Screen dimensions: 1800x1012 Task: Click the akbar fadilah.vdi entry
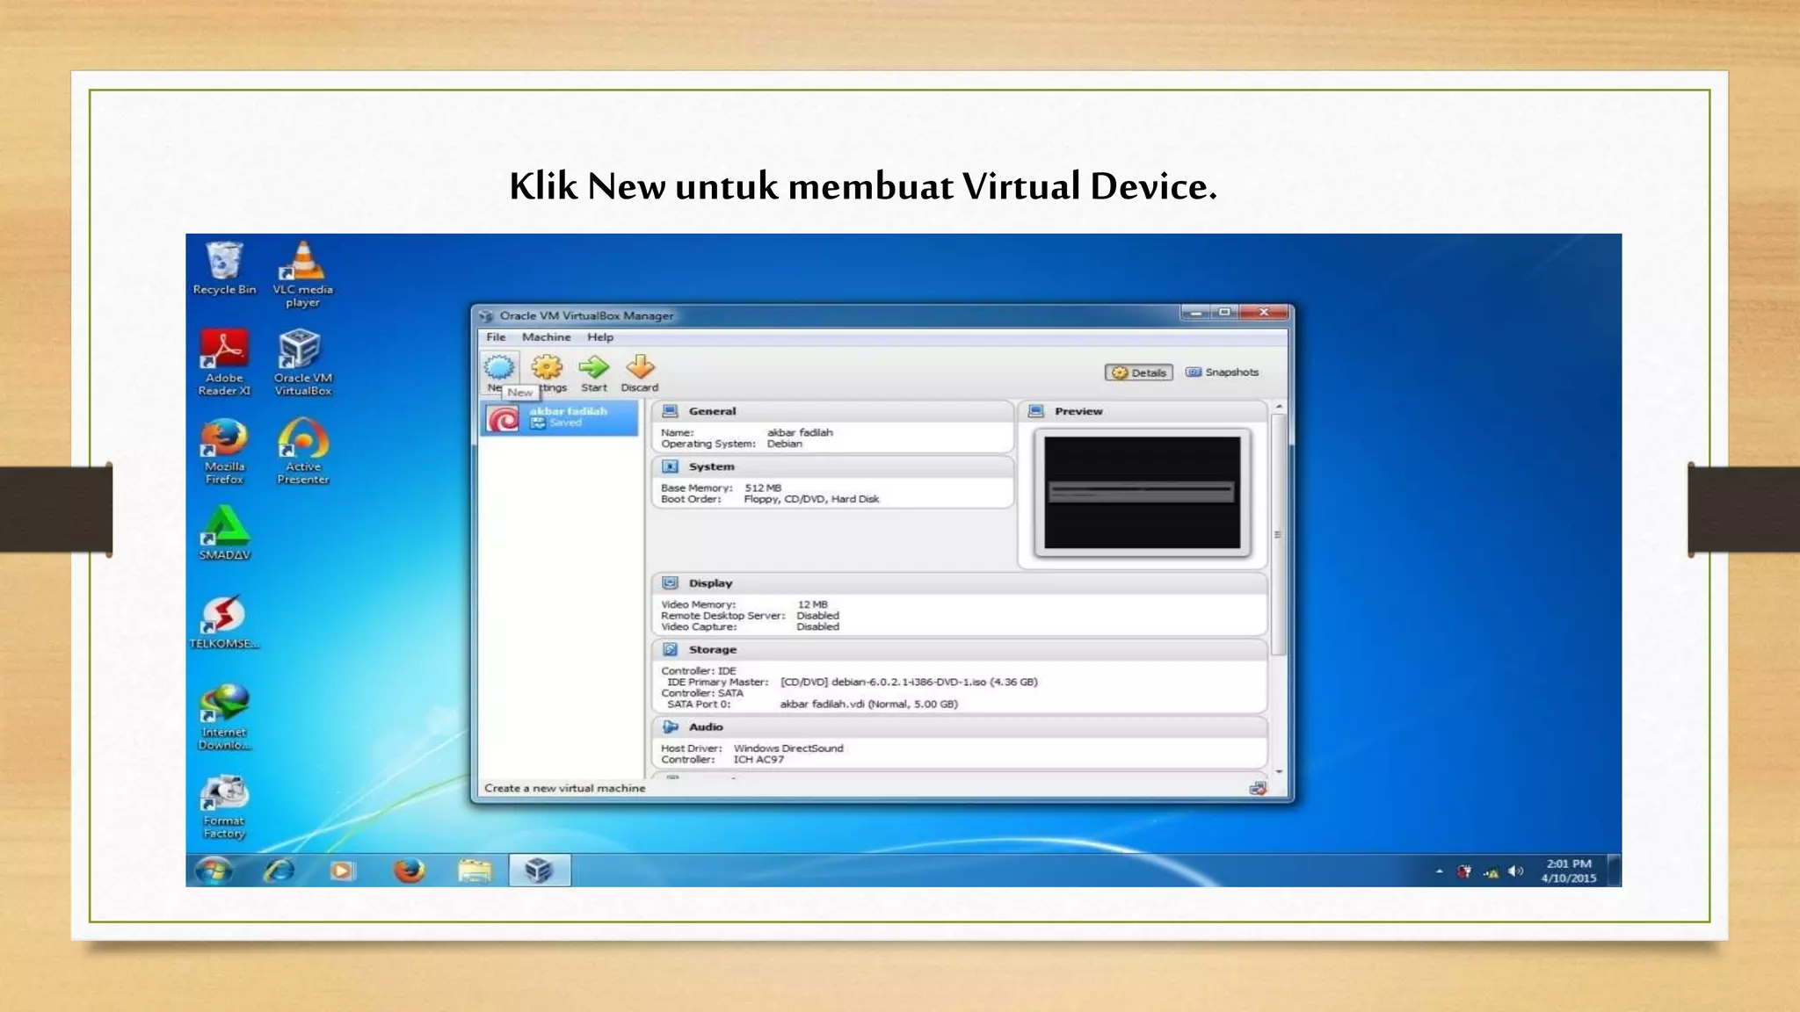click(x=868, y=704)
